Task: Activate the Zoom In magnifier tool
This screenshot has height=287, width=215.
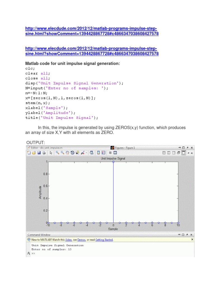Action: [57, 153]
